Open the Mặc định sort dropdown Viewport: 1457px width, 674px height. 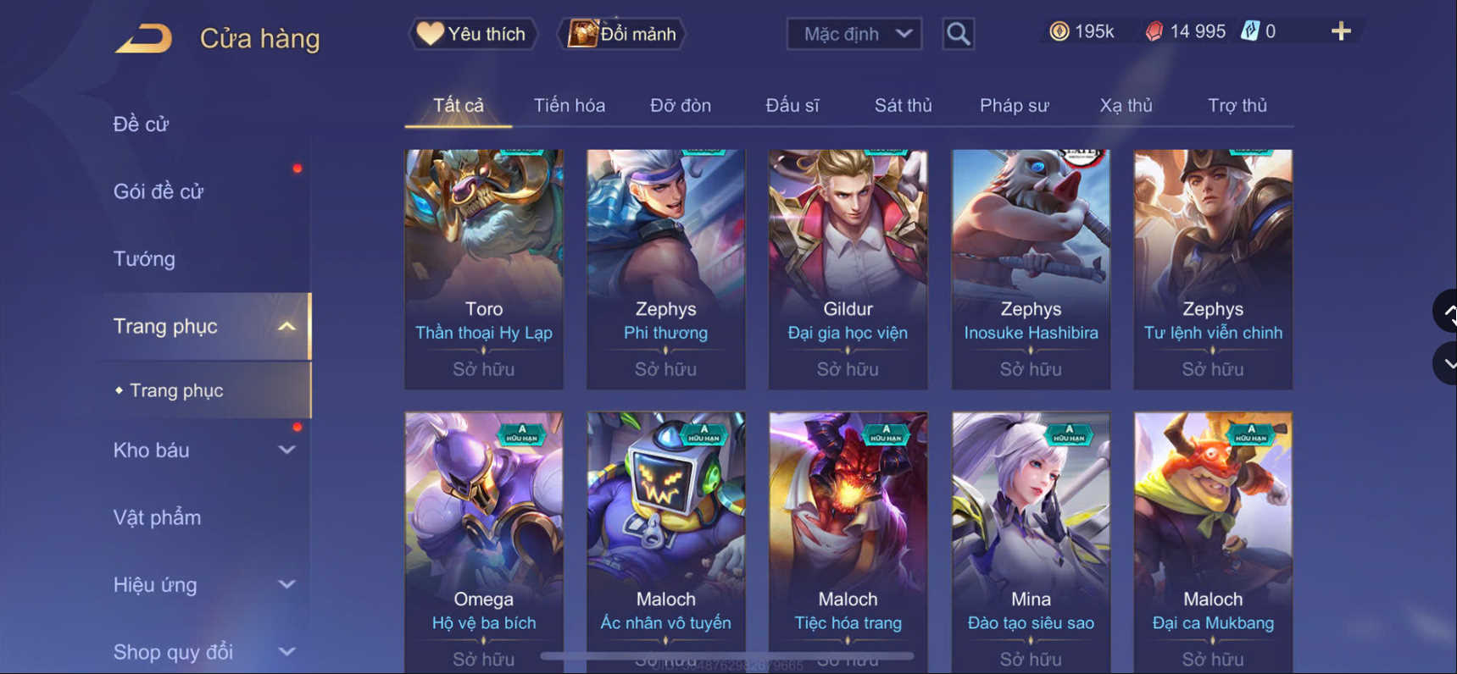(x=854, y=34)
